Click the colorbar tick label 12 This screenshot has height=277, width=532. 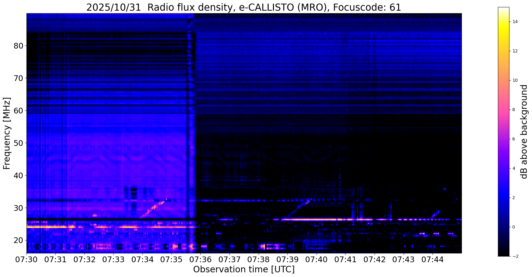coord(515,51)
